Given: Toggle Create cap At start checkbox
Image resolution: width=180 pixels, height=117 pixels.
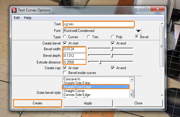Looking at the screenshot, I should (65, 68).
